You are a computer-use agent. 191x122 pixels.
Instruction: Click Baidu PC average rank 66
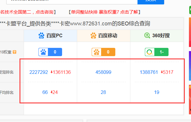pos(45,92)
